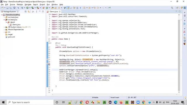Click the Open Type folder icon
Screen dimensions: 187x105
coord(53,8)
